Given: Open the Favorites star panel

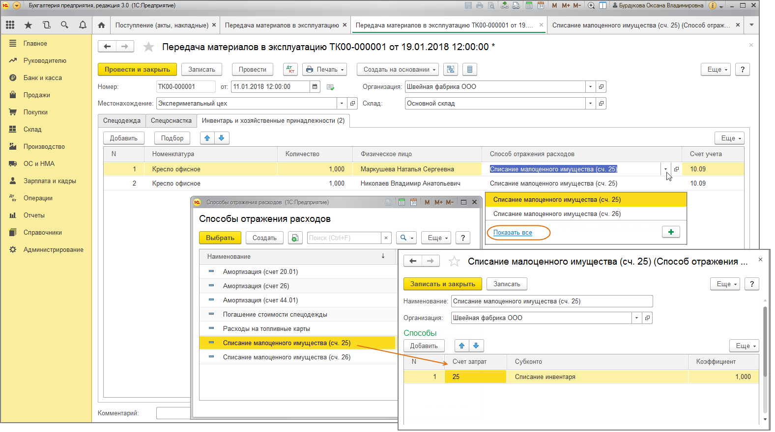Looking at the screenshot, I should [x=29, y=25].
